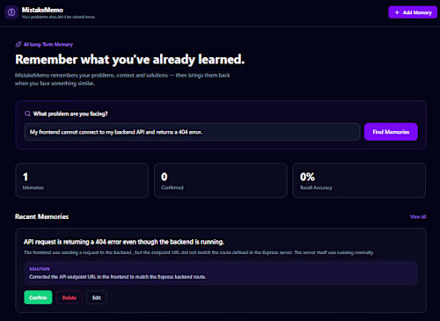
Task: Click the plus icon in Add Memory
Action: pyautogui.click(x=397, y=12)
